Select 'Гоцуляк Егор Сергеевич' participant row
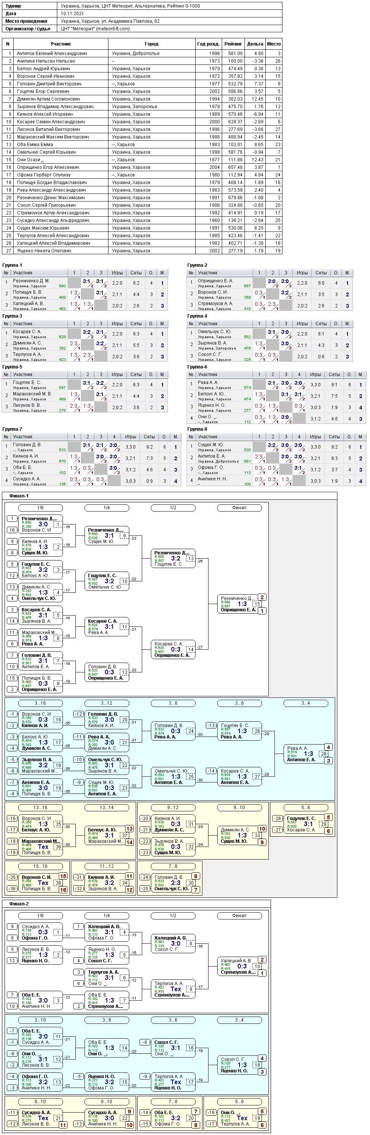Viewport: 370px width, 1135px height. coord(142,91)
